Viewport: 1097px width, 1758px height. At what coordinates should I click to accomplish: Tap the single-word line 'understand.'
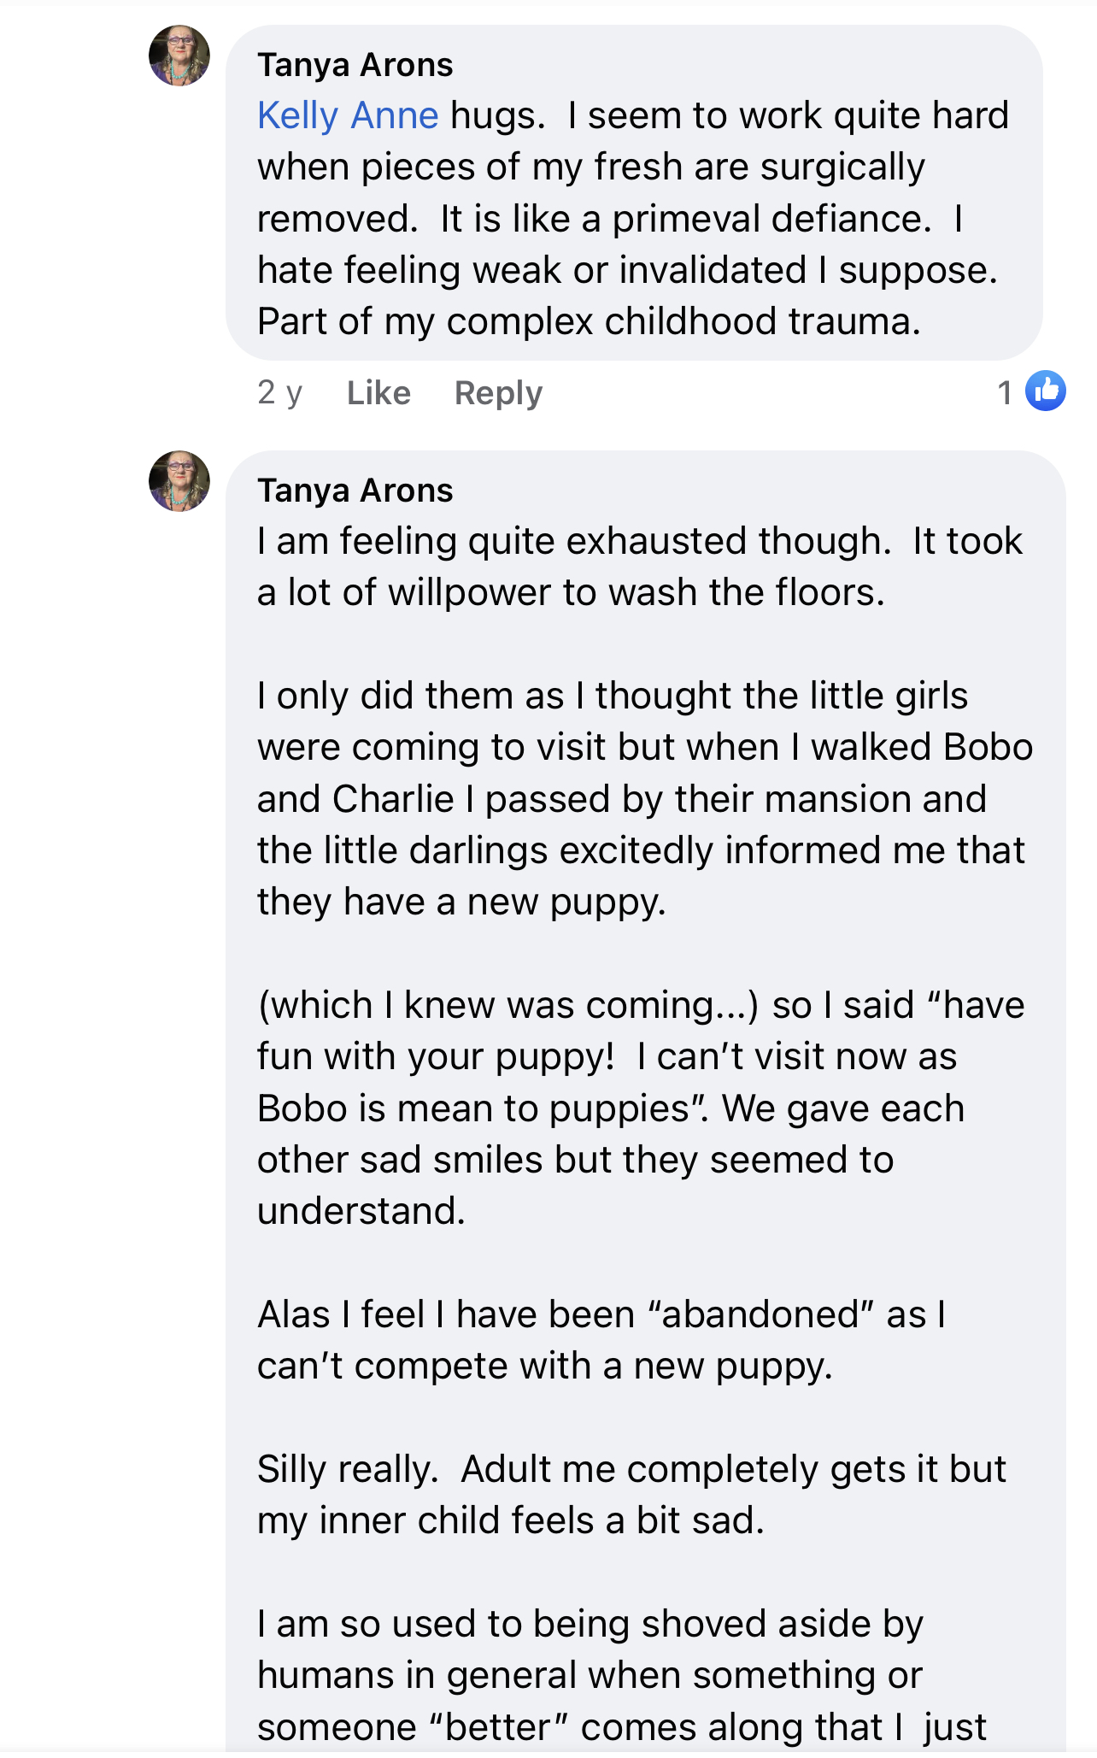pos(361,1211)
